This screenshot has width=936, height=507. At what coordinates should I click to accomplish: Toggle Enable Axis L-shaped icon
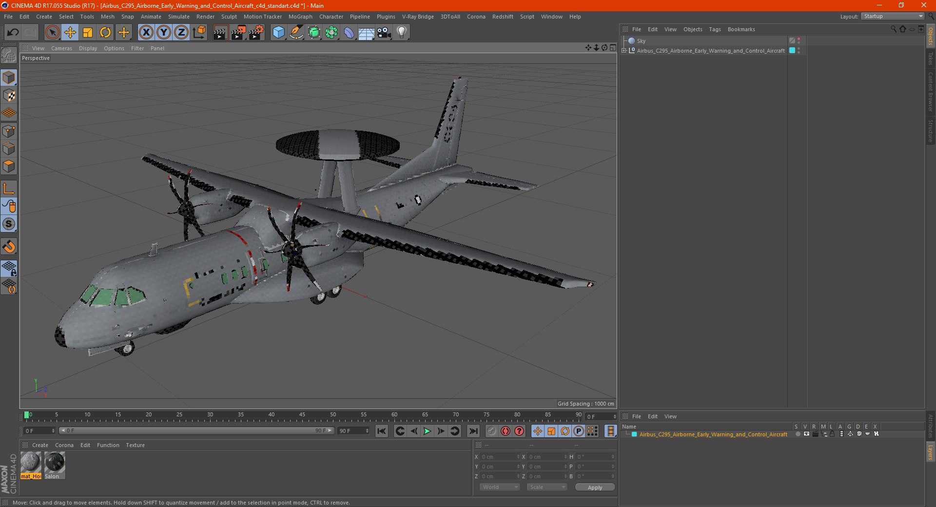coord(9,189)
